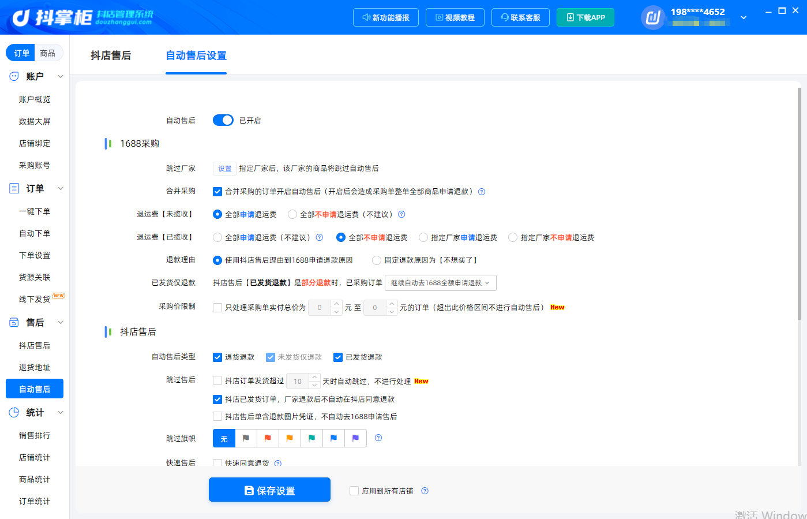Select the green flag swatch
This screenshot has height=519, width=807.
pos(311,438)
